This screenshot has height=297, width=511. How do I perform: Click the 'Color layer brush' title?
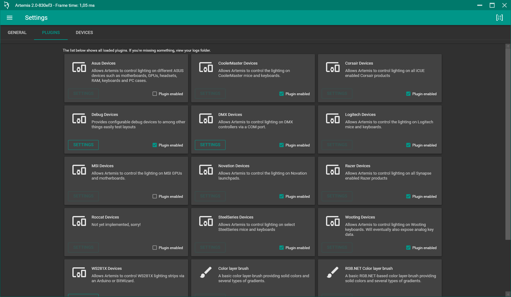click(234, 269)
